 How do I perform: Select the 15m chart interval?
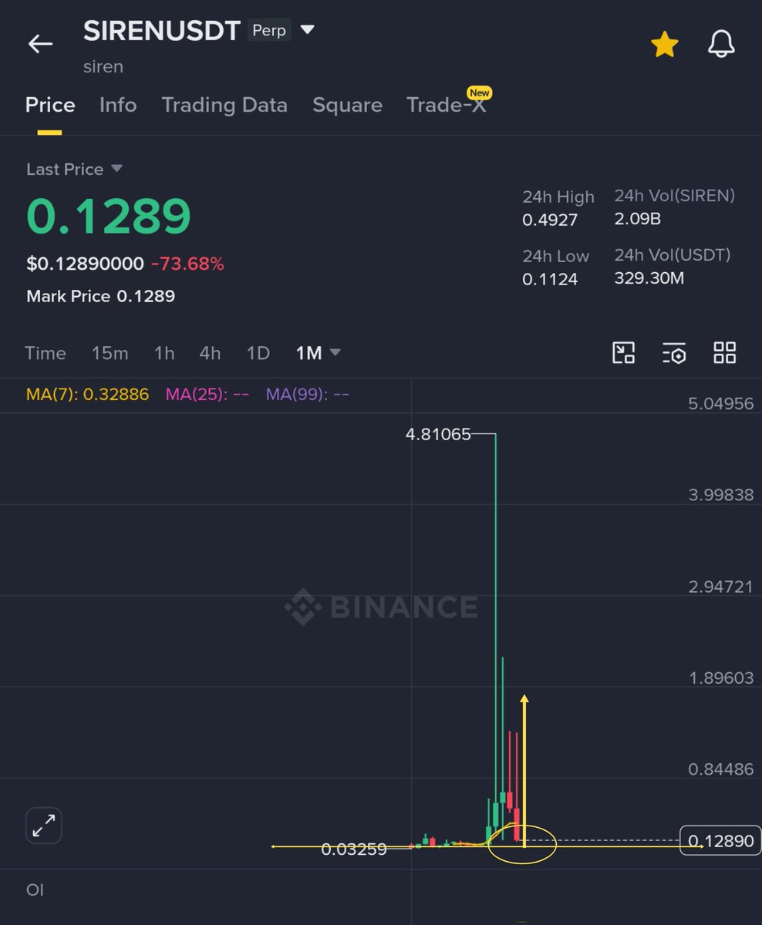[x=110, y=353]
